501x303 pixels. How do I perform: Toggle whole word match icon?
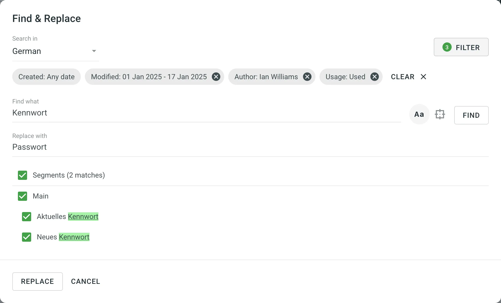(x=440, y=114)
